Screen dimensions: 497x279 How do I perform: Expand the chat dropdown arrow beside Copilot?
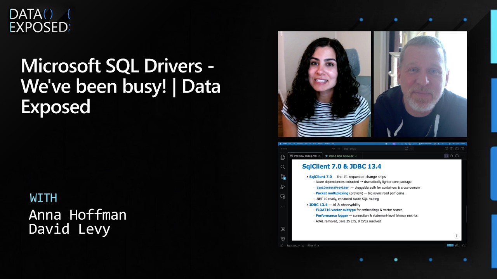[x=411, y=149]
